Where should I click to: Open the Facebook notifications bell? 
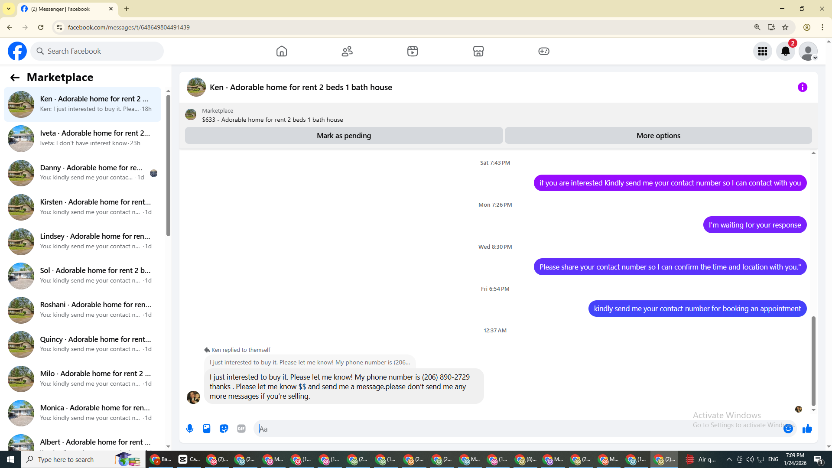[785, 51]
